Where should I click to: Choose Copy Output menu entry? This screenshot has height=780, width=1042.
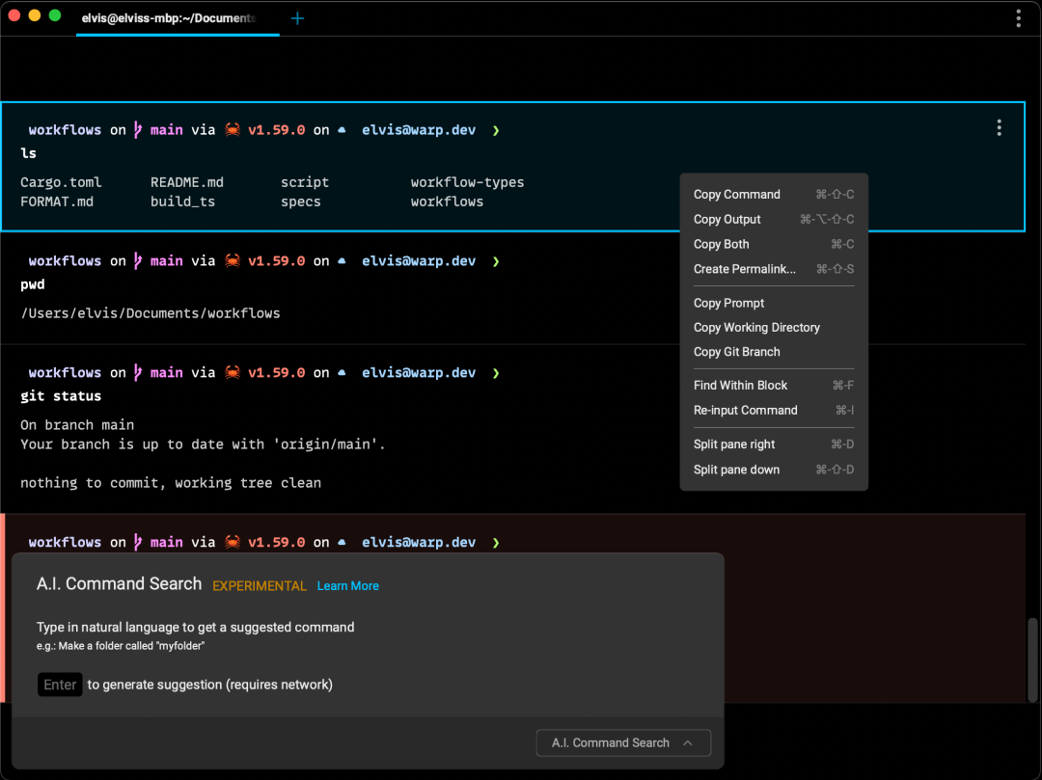point(727,220)
